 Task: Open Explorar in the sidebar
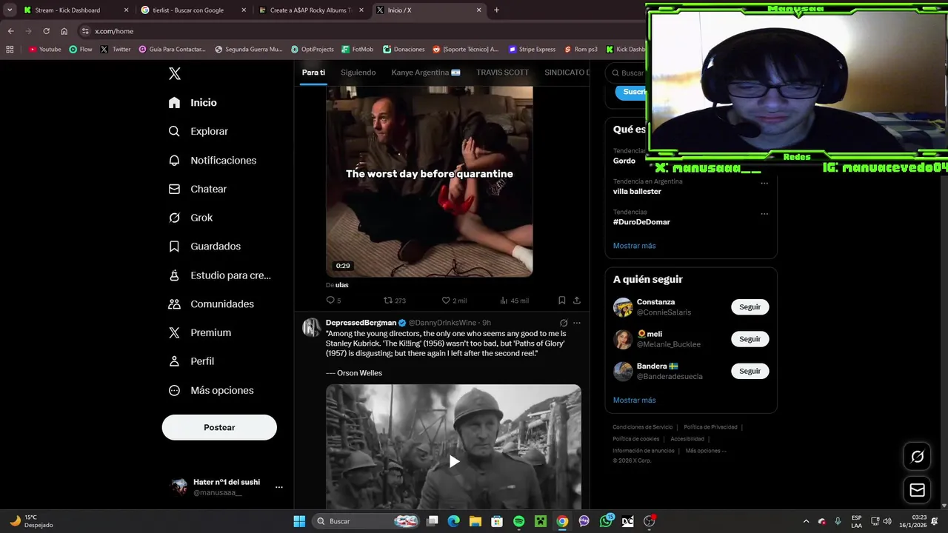click(198, 131)
